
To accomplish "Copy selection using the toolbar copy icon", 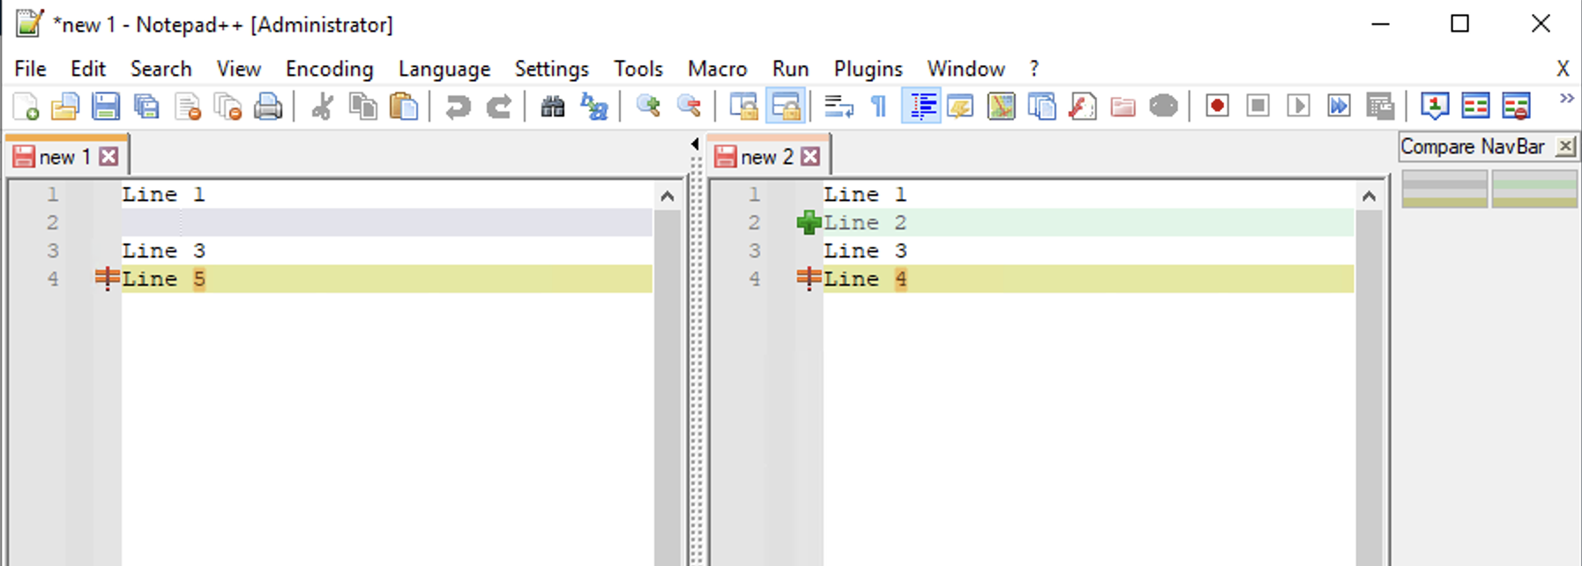I will [x=363, y=107].
